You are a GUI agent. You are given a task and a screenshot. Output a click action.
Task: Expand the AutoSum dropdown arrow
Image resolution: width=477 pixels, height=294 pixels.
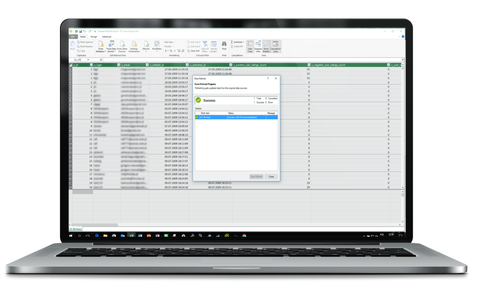click(243, 42)
